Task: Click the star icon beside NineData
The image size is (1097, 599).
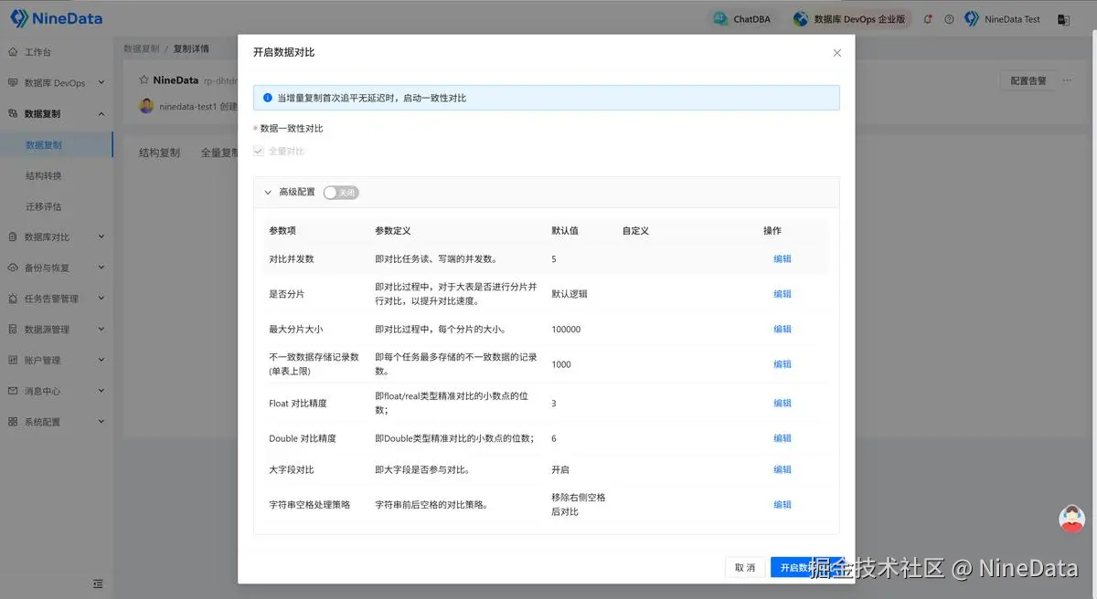Action: [144, 80]
